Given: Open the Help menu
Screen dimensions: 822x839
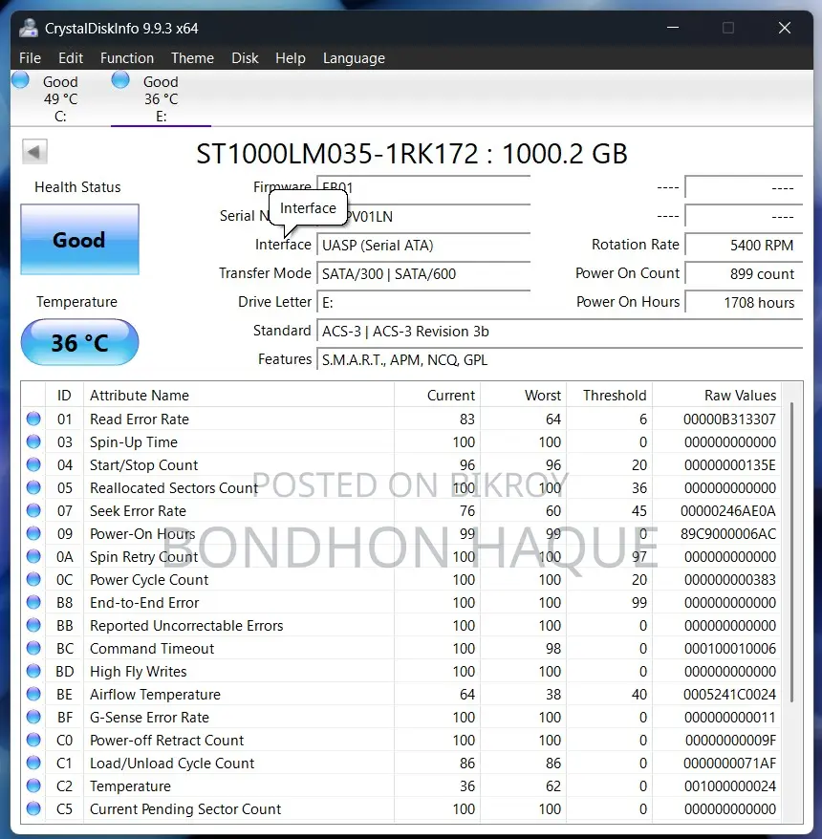Looking at the screenshot, I should [x=290, y=57].
